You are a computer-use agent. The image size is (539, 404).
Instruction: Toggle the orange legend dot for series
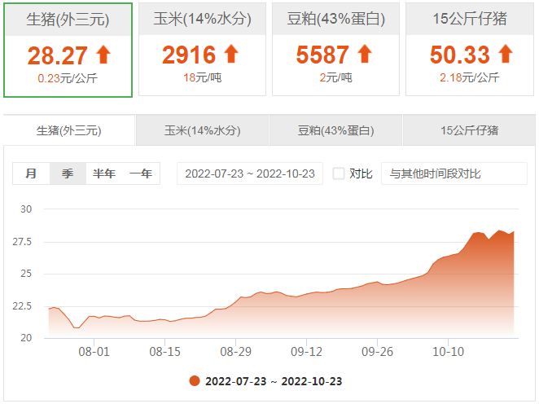pyautogui.click(x=195, y=381)
